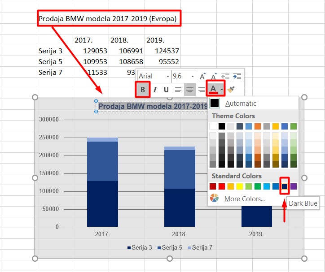Select cell with title 'Prodaja BMW modela 2017-2019 (Evropa)'
325x272 pixels.
107,19
